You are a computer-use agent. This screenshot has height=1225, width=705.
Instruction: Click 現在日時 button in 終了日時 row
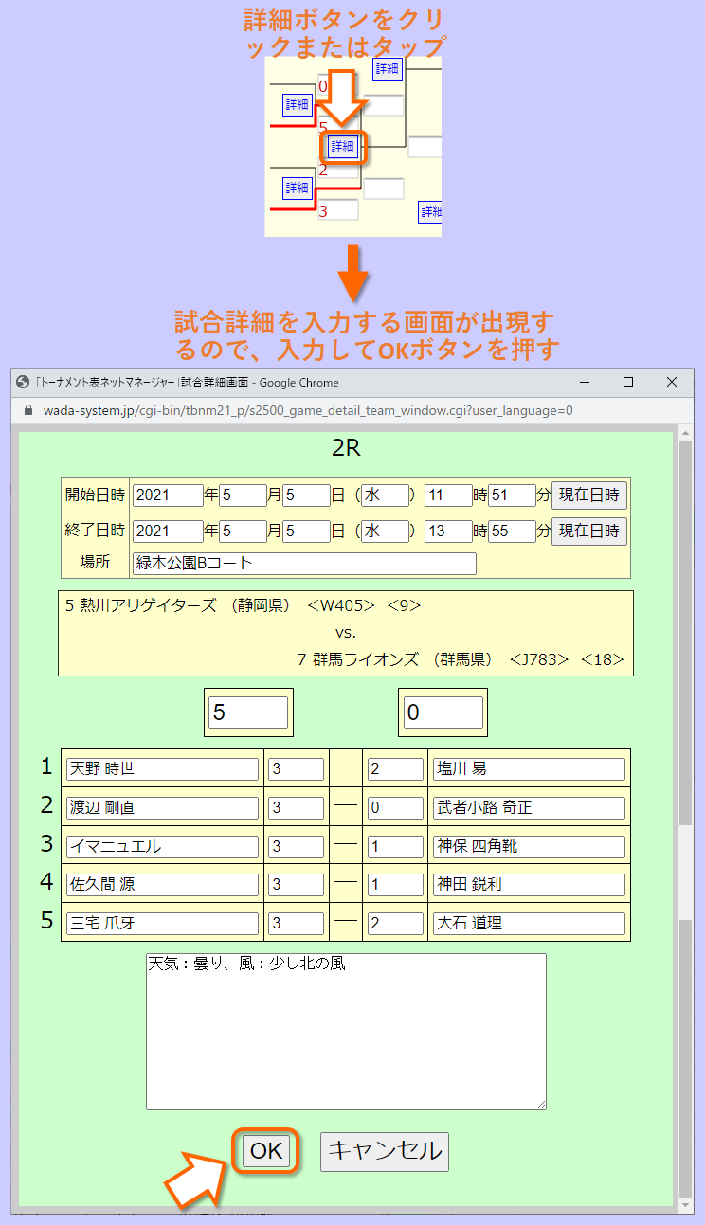point(589,531)
